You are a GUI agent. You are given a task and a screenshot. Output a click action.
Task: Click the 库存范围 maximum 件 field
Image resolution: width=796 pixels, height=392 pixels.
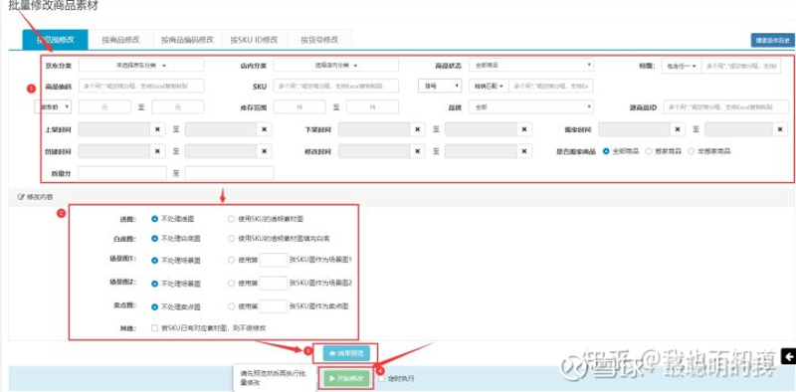coord(372,106)
